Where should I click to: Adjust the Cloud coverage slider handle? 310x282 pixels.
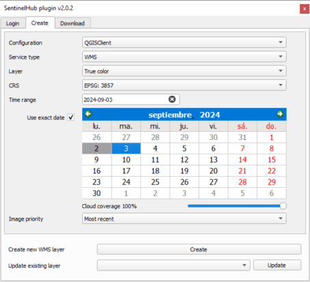pos(283,206)
